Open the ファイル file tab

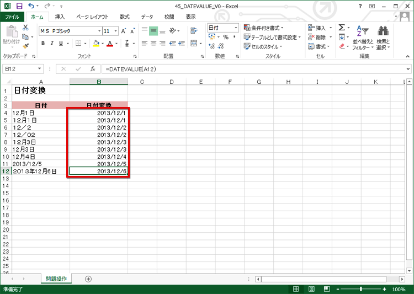pos(12,17)
